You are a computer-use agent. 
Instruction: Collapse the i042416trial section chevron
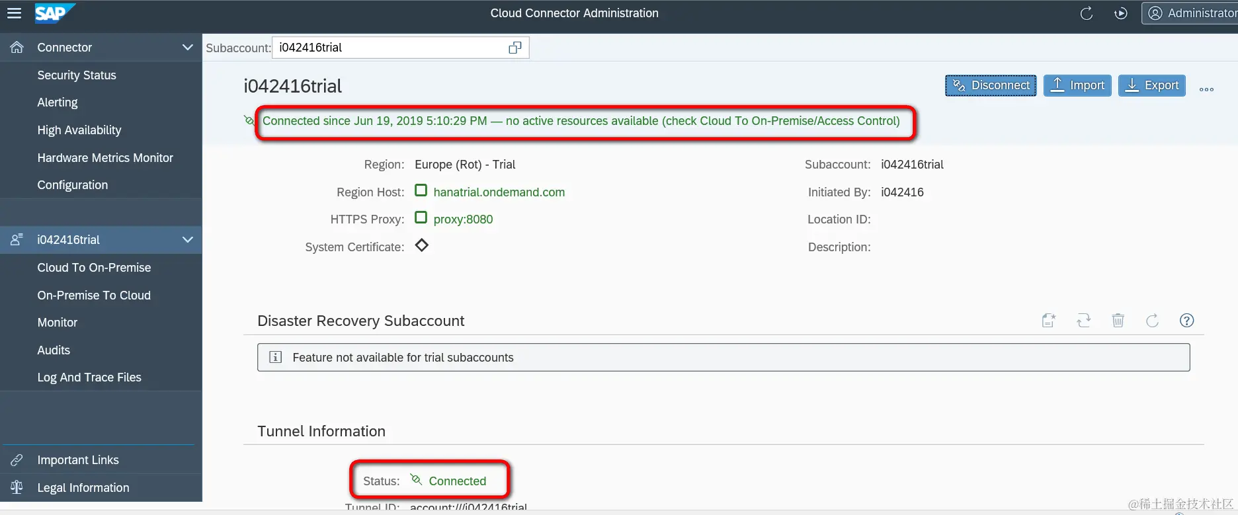[x=188, y=240]
